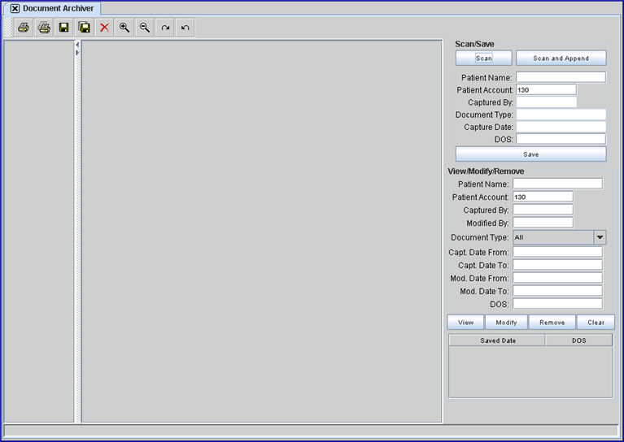Click the Save button
This screenshot has width=624, height=442.
coord(531,154)
